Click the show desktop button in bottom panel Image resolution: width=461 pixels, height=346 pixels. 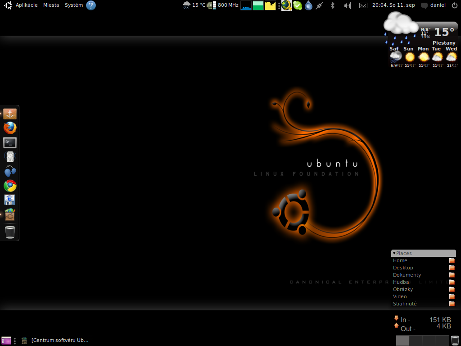6,341
